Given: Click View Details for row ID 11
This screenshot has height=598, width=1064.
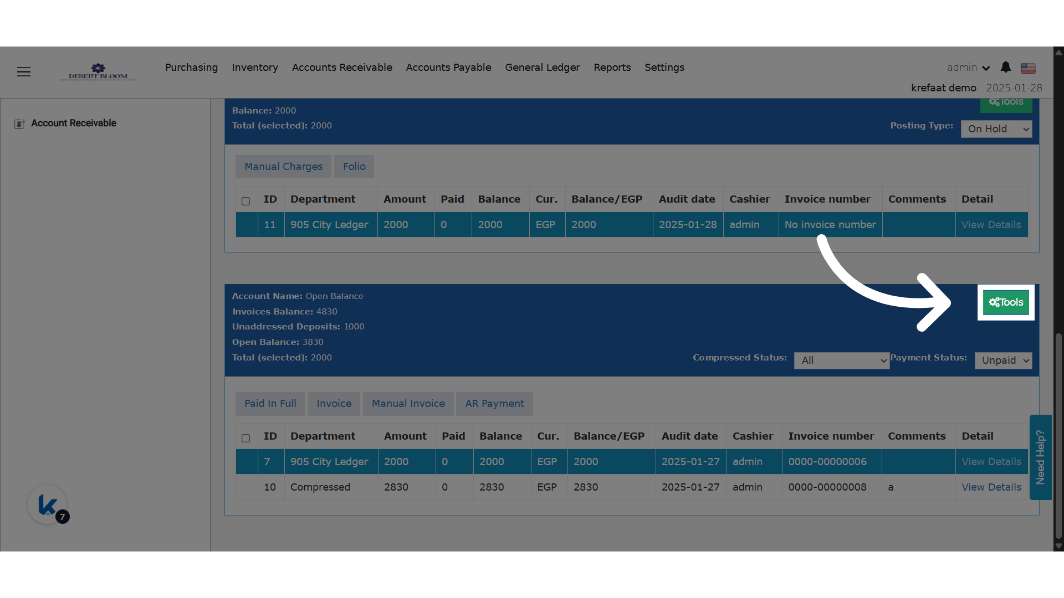Looking at the screenshot, I should 991,225.
